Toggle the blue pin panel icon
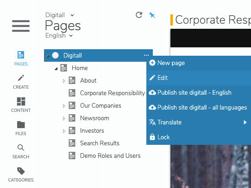This screenshot has width=251, height=188. (x=152, y=15)
